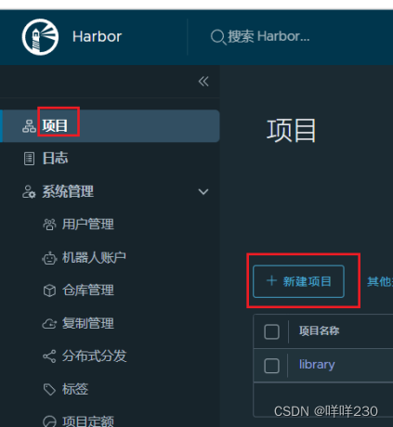Click the search magnifier icon

pyautogui.click(x=218, y=37)
